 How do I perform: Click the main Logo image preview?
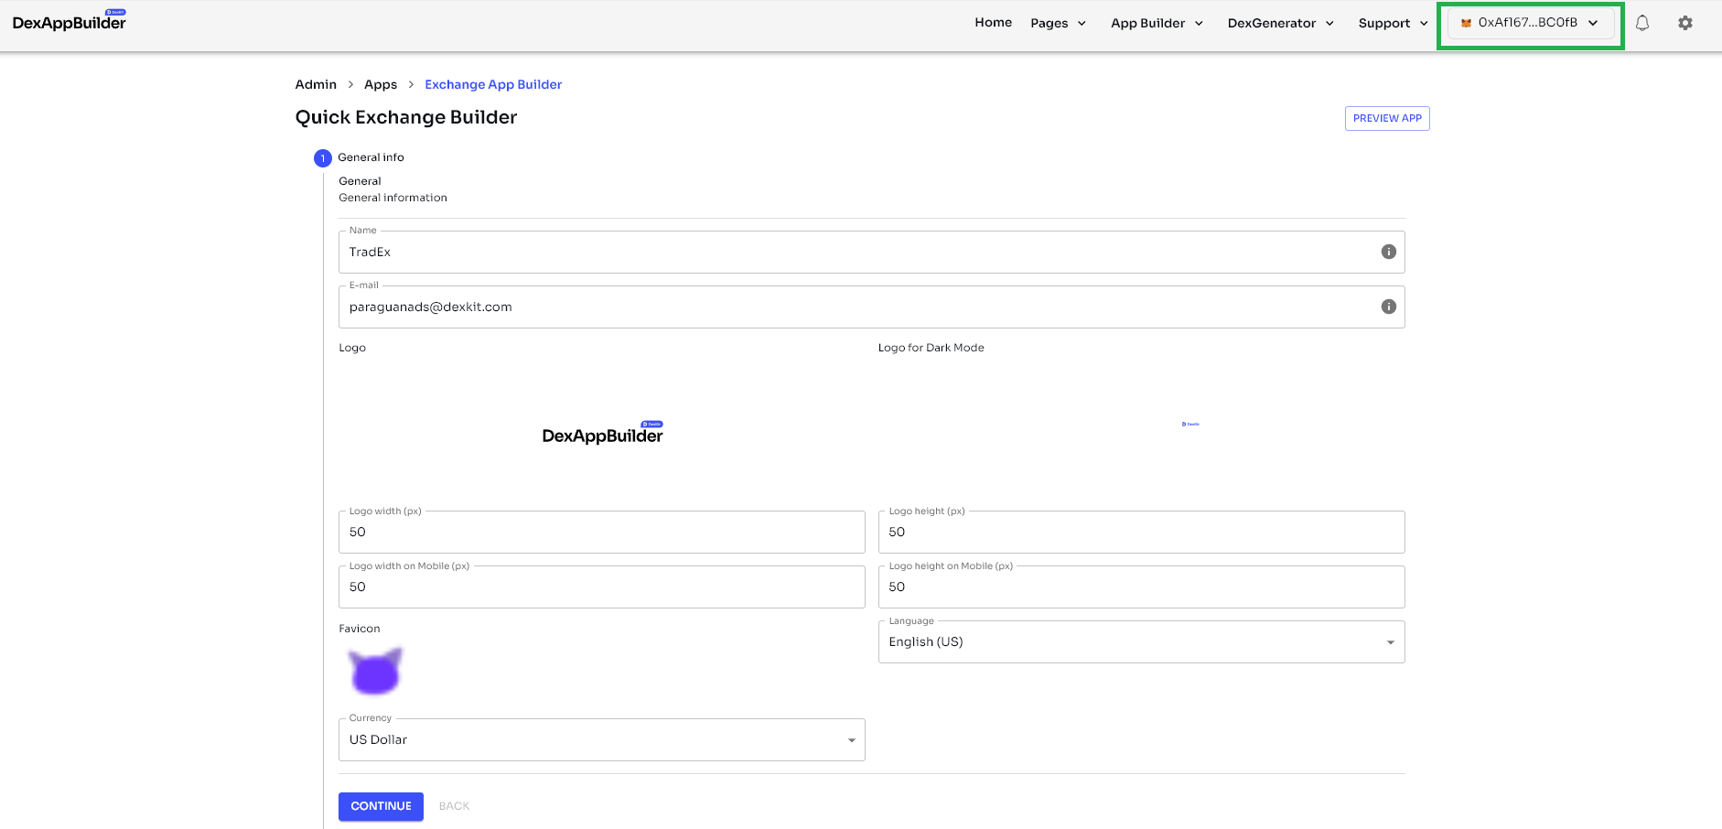[x=602, y=433]
